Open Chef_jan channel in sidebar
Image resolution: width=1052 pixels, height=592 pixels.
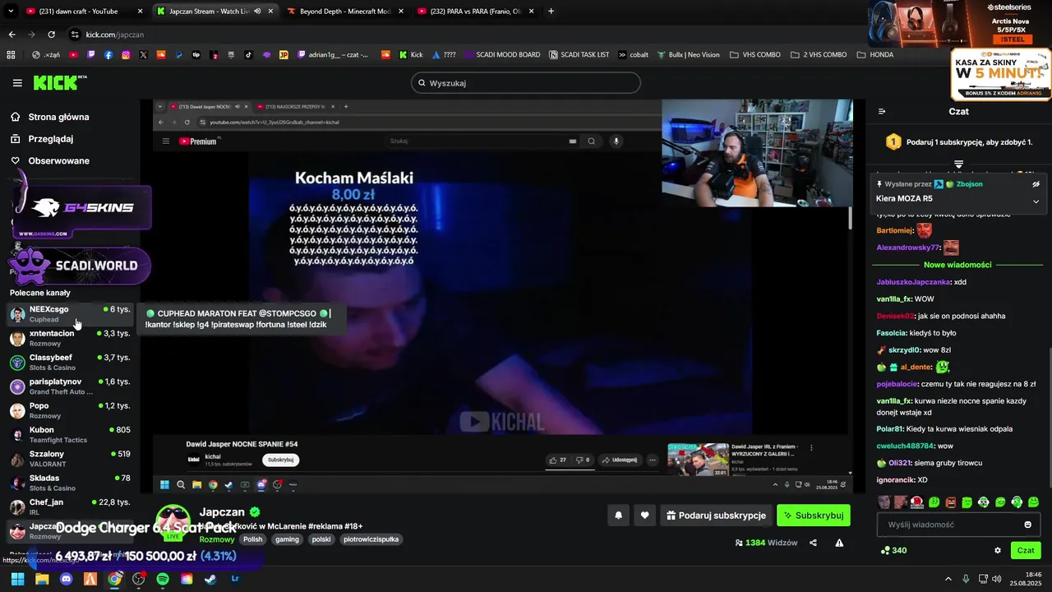pyautogui.click(x=70, y=506)
